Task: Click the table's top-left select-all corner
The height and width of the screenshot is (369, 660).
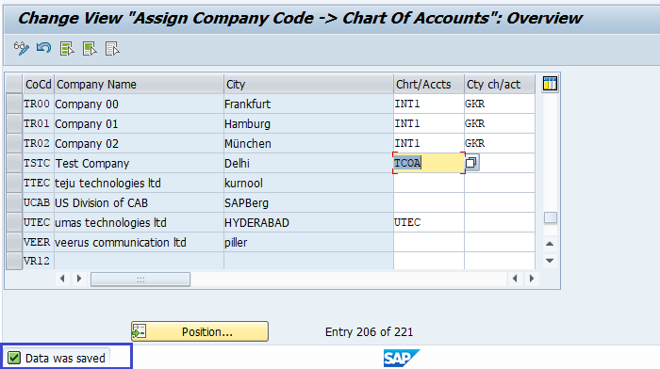Action: pyautogui.click(x=14, y=84)
